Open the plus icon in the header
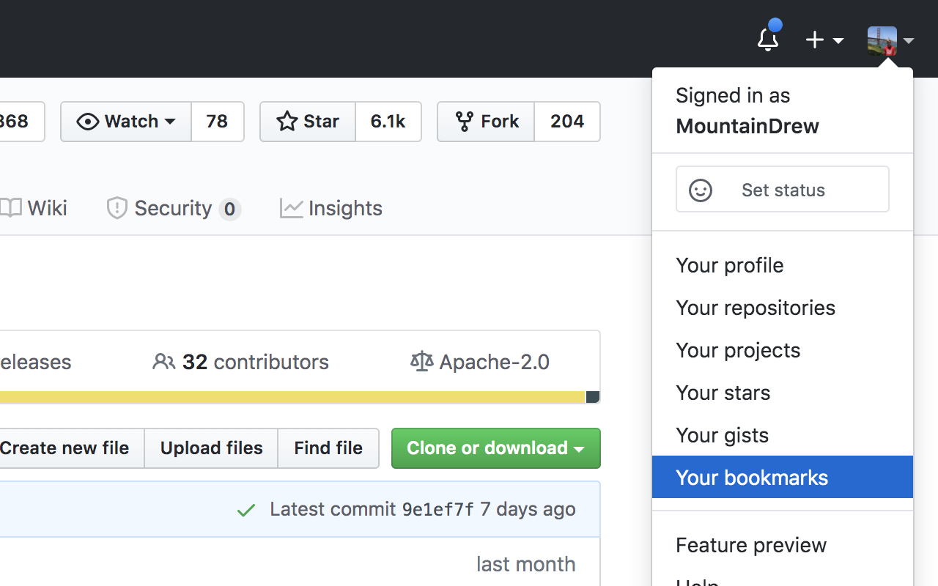 pos(814,40)
